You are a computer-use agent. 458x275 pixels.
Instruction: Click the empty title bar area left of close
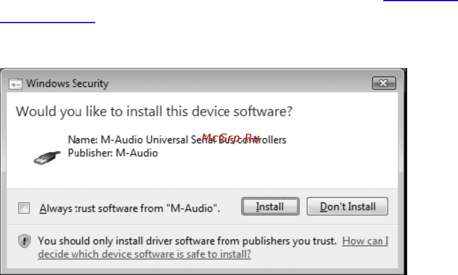coord(240,84)
